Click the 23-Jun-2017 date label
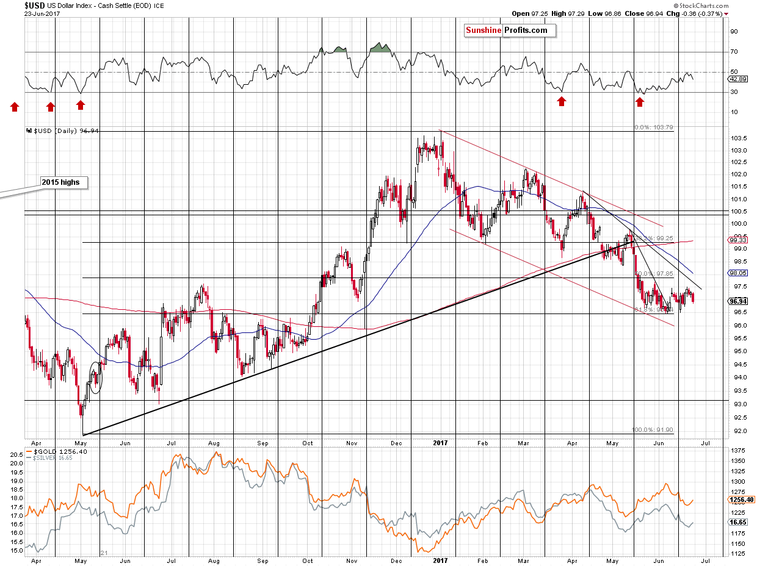The width and height of the screenshot is (757, 566). tap(41, 13)
